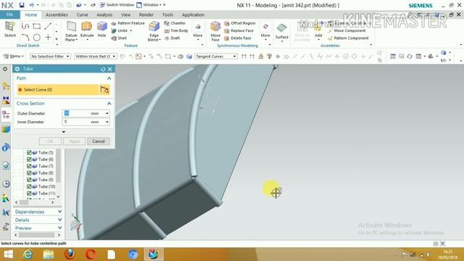Click Switch Window button
The image size is (464, 261).
117,5
